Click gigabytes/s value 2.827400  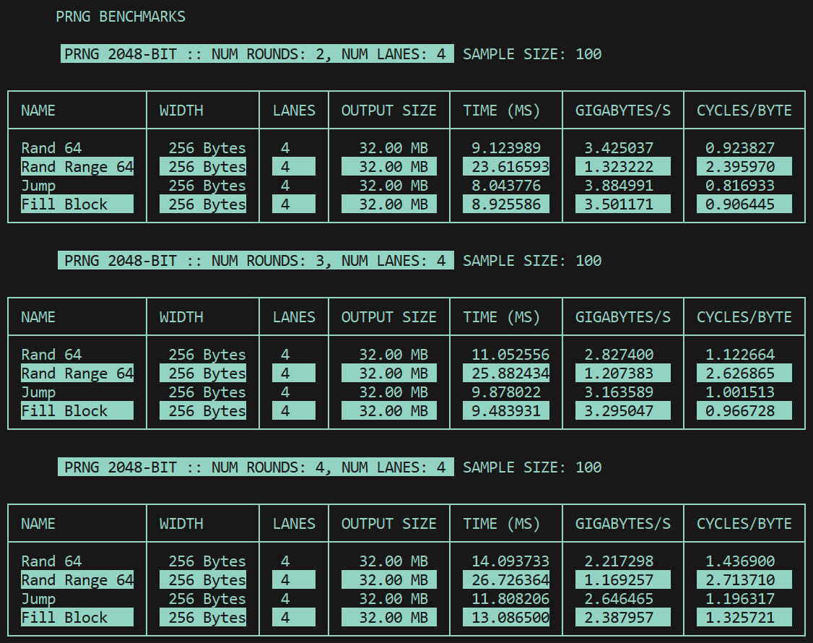619,355
